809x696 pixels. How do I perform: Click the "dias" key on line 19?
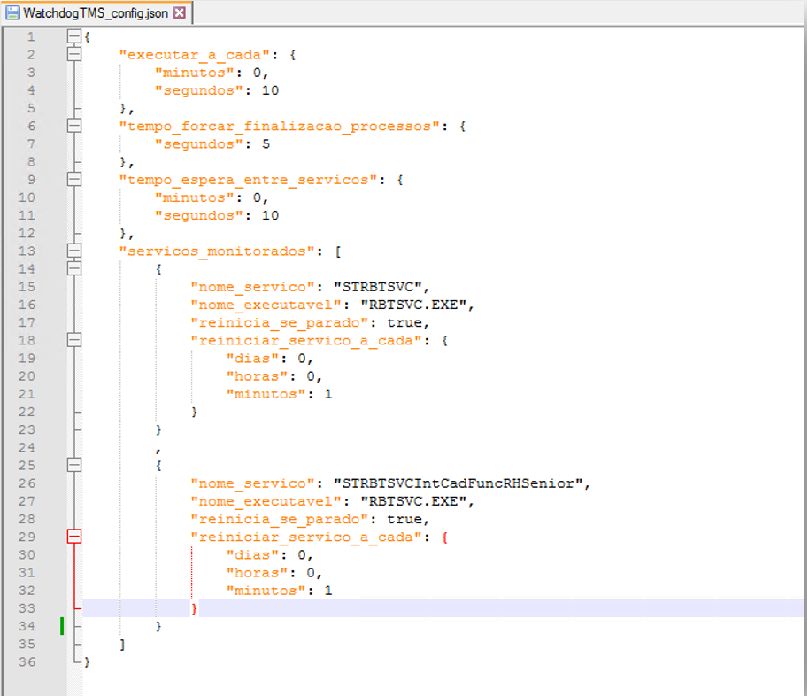(x=252, y=359)
